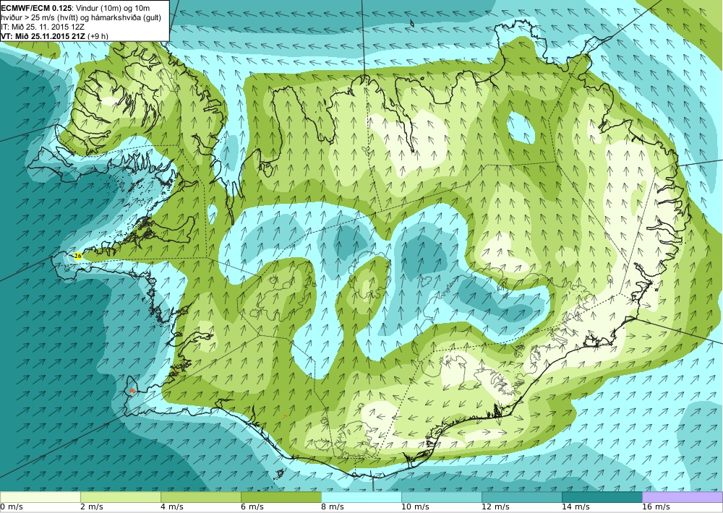Select the purple 16 m/s and above swatch

click(x=683, y=497)
